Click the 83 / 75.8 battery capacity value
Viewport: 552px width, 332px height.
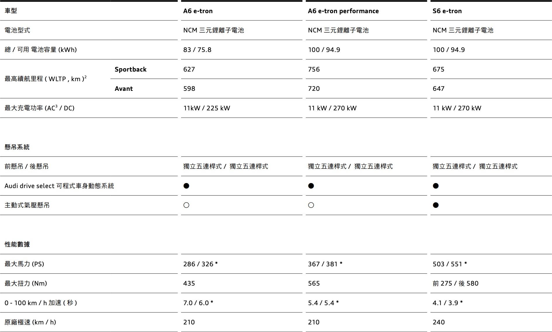197,50
